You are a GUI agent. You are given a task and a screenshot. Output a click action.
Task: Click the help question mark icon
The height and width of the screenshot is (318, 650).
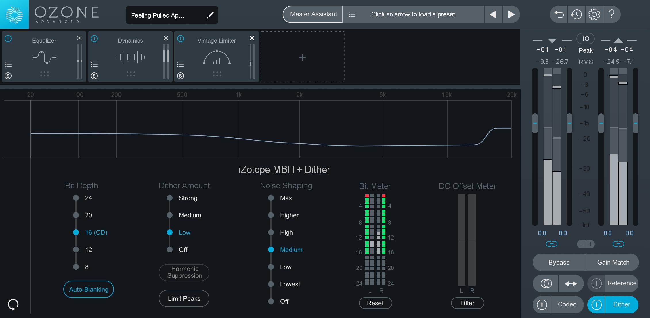(x=612, y=14)
